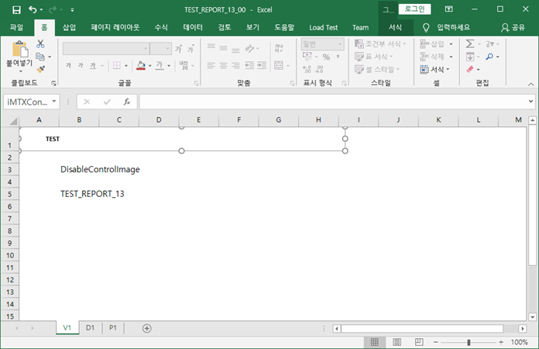Image resolution: width=539 pixels, height=349 pixels.
Task: Click the Clear eraser icon
Action: [471, 69]
